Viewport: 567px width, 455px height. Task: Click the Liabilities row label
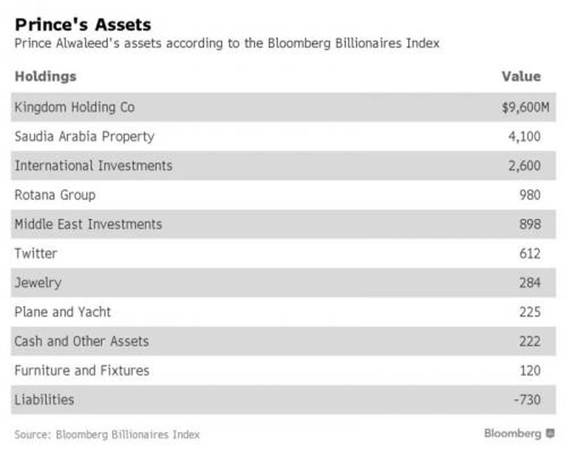coord(44,400)
